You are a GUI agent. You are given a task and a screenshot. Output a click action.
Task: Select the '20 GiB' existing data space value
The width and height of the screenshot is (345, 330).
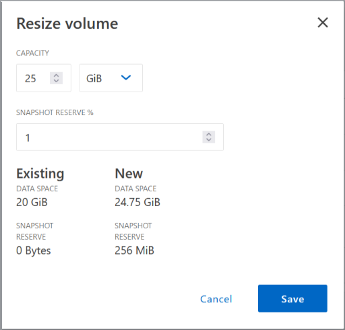pyautogui.click(x=32, y=202)
